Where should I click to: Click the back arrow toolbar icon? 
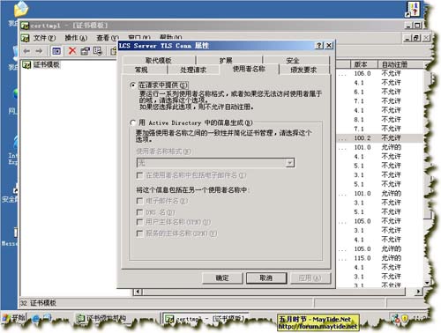(x=26, y=51)
